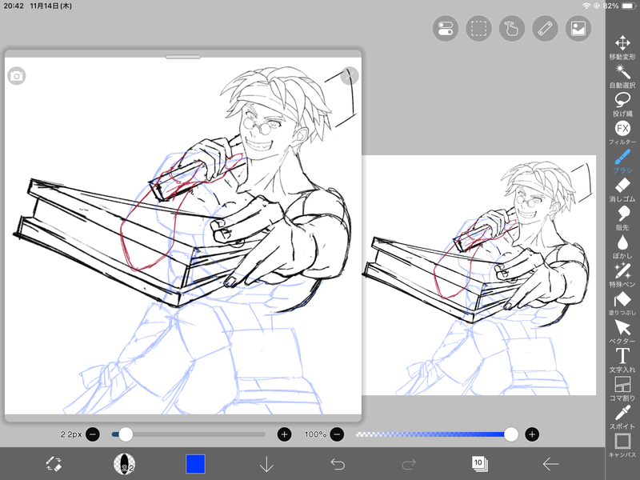Tap the finger touch gesture icon
The height and width of the screenshot is (480, 640).
[x=512, y=29]
